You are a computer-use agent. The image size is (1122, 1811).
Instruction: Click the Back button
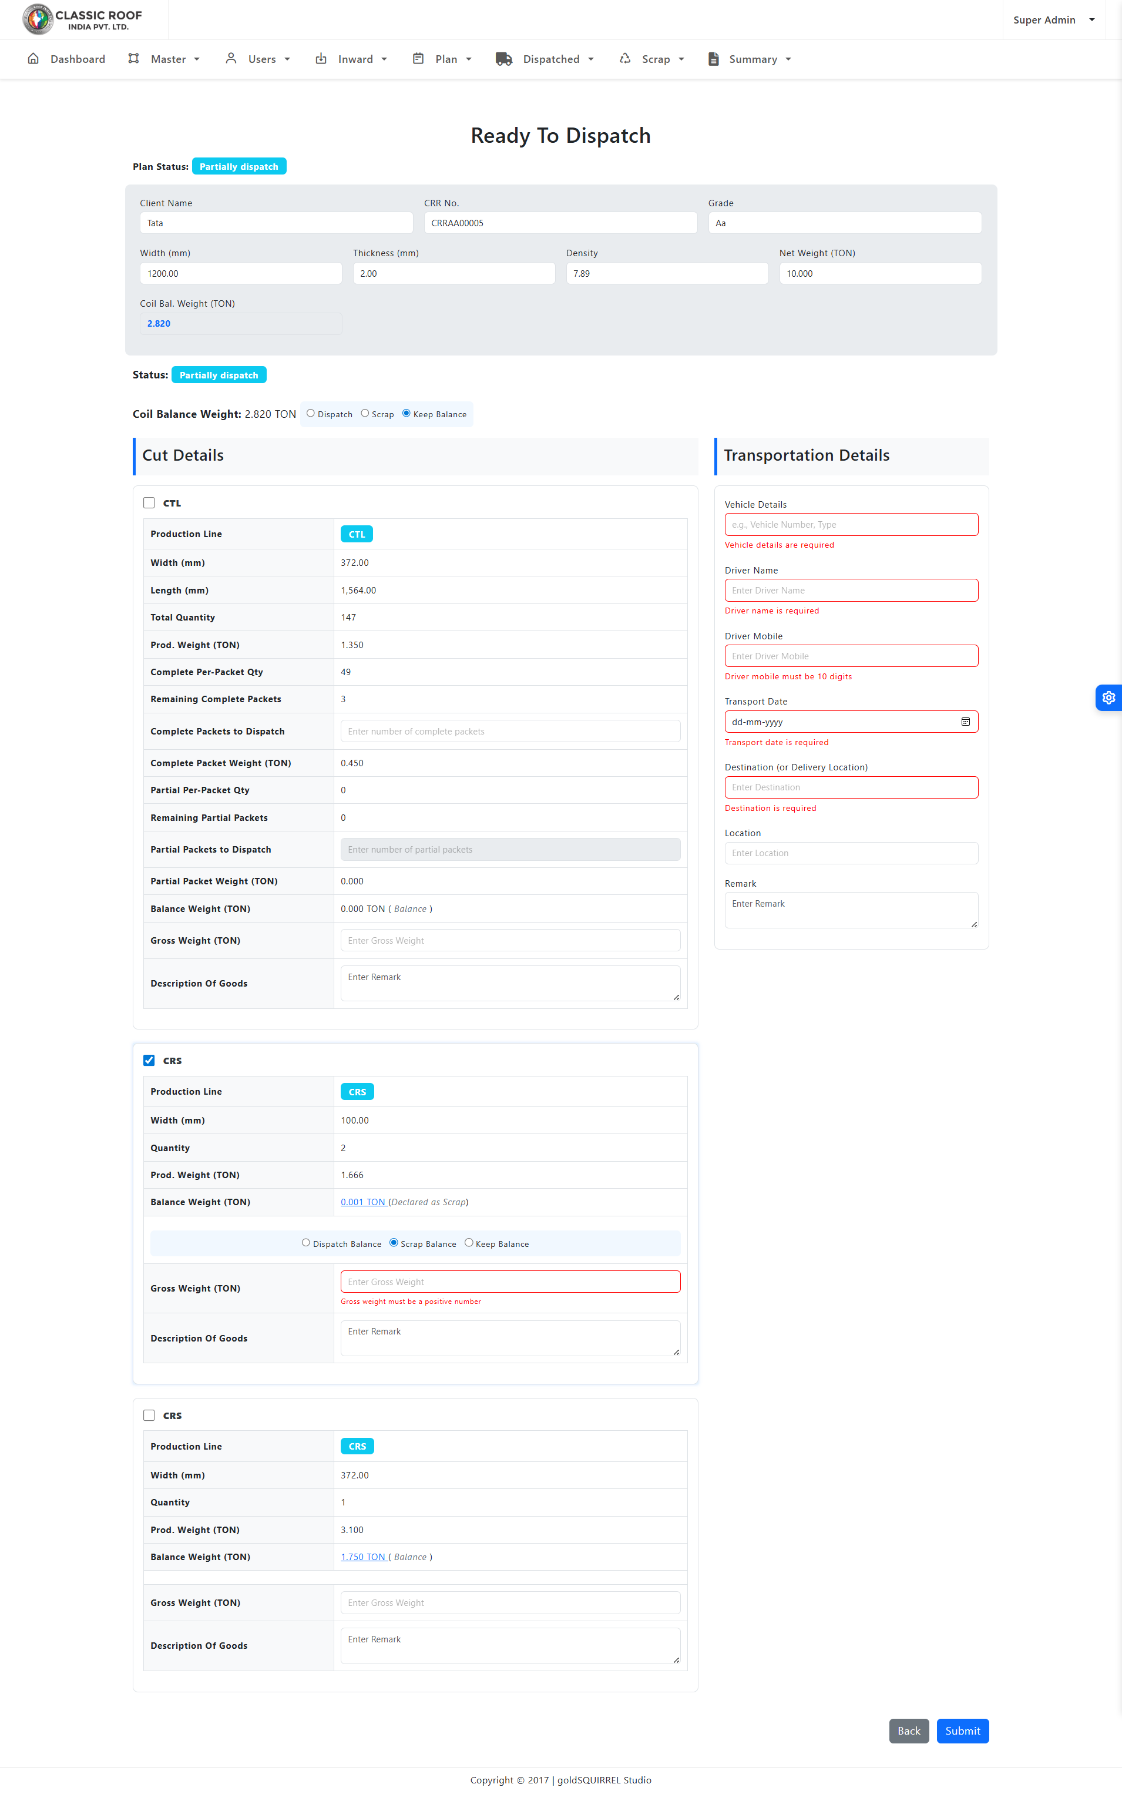[x=908, y=1731]
